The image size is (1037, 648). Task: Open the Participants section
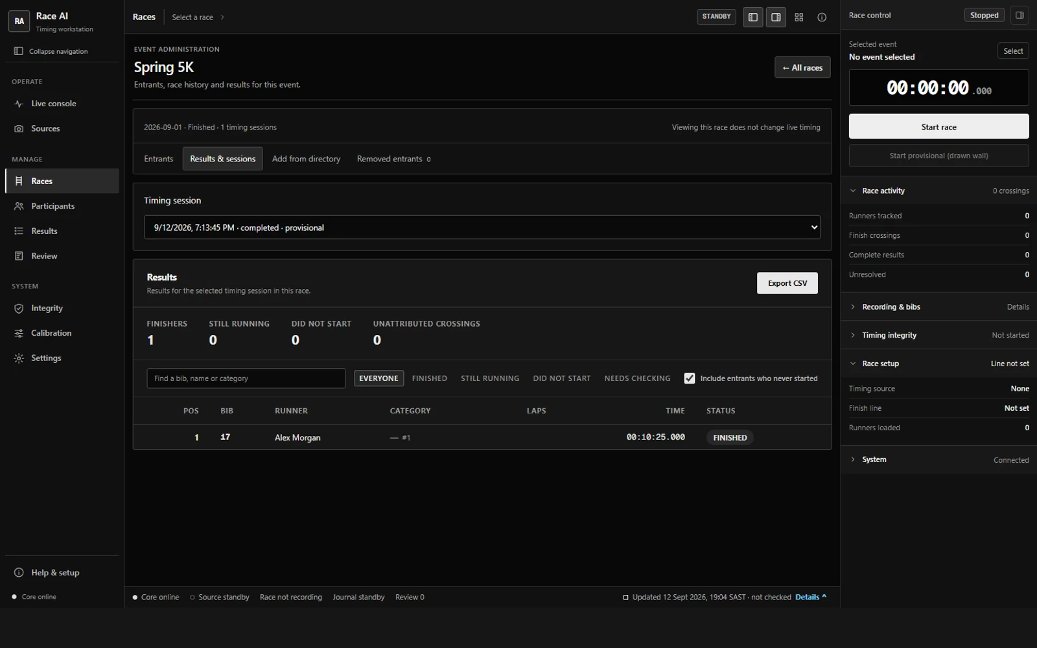point(62,206)
